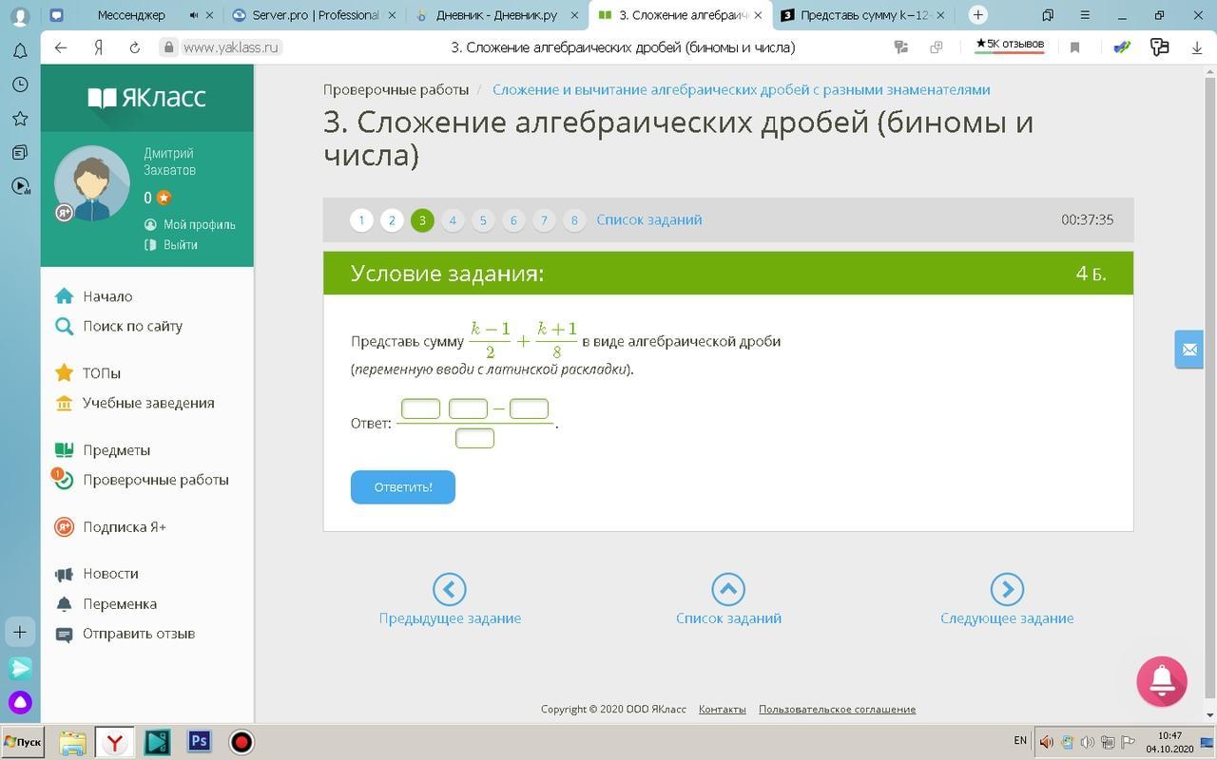The image size is (1217, 760).
Task: Open Список заданий link beside task numbers
Action: pyautogui.click(x=648, y=219)
